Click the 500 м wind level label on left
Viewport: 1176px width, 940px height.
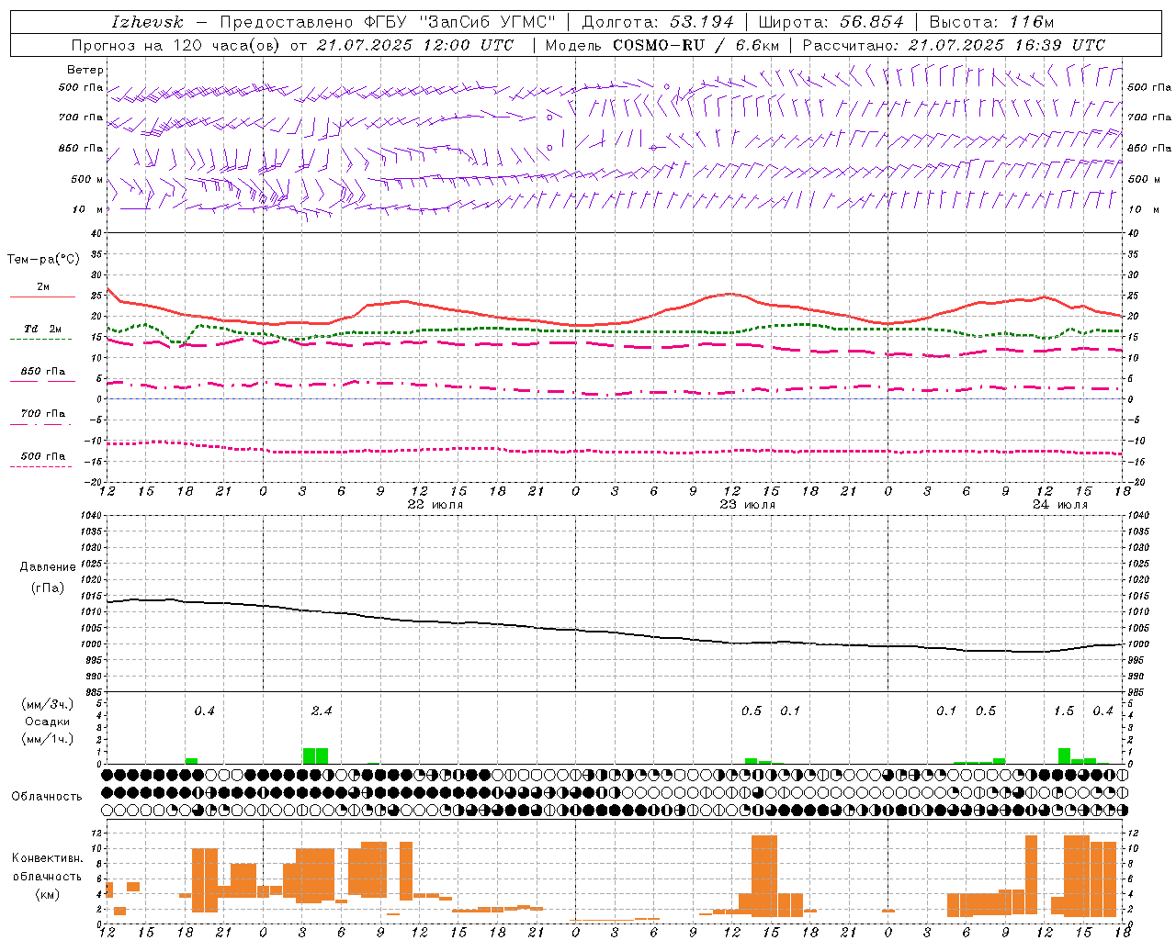pyautogui.click(x=88, y=179)
